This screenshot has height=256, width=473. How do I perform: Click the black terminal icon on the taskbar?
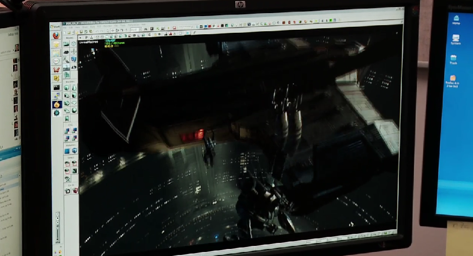pyautogui.click(x=56, y=88)
